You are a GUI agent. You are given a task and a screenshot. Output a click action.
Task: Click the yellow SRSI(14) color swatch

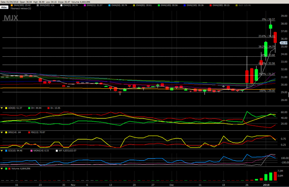tap(6, 132)
